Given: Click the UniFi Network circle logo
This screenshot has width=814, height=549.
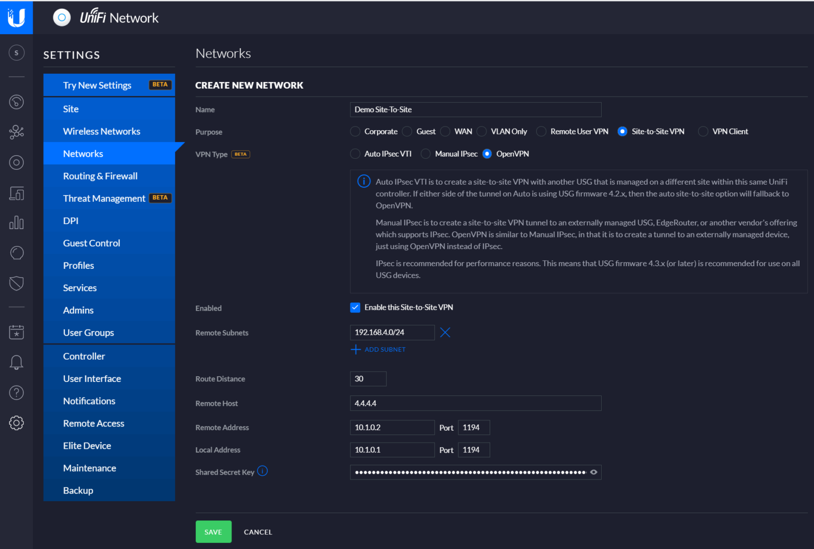Looking at the screenshot, I should pyautogui.click(x=62, y=18).
